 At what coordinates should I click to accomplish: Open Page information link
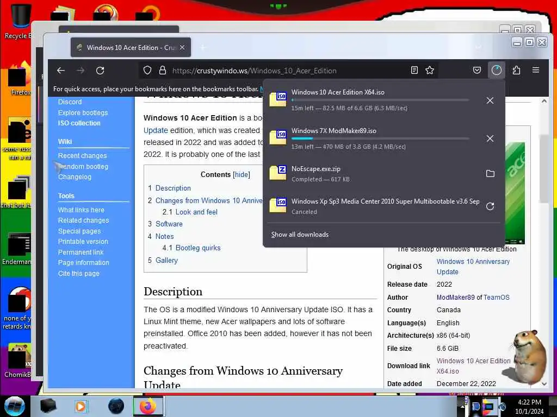[x=83, y=263]
